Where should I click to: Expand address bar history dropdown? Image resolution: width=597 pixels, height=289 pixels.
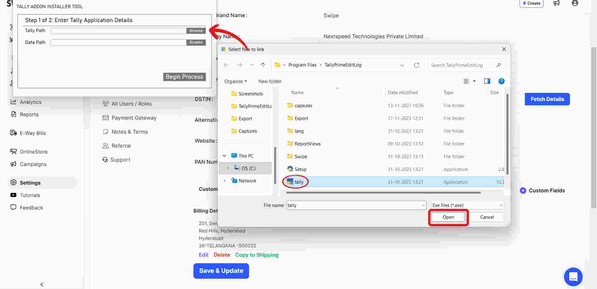(402, 65)
